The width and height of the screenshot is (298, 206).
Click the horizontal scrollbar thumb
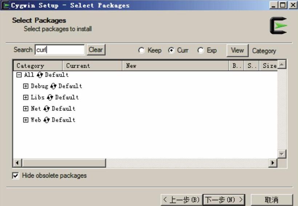pyautogui.click(x=64, y=163)
